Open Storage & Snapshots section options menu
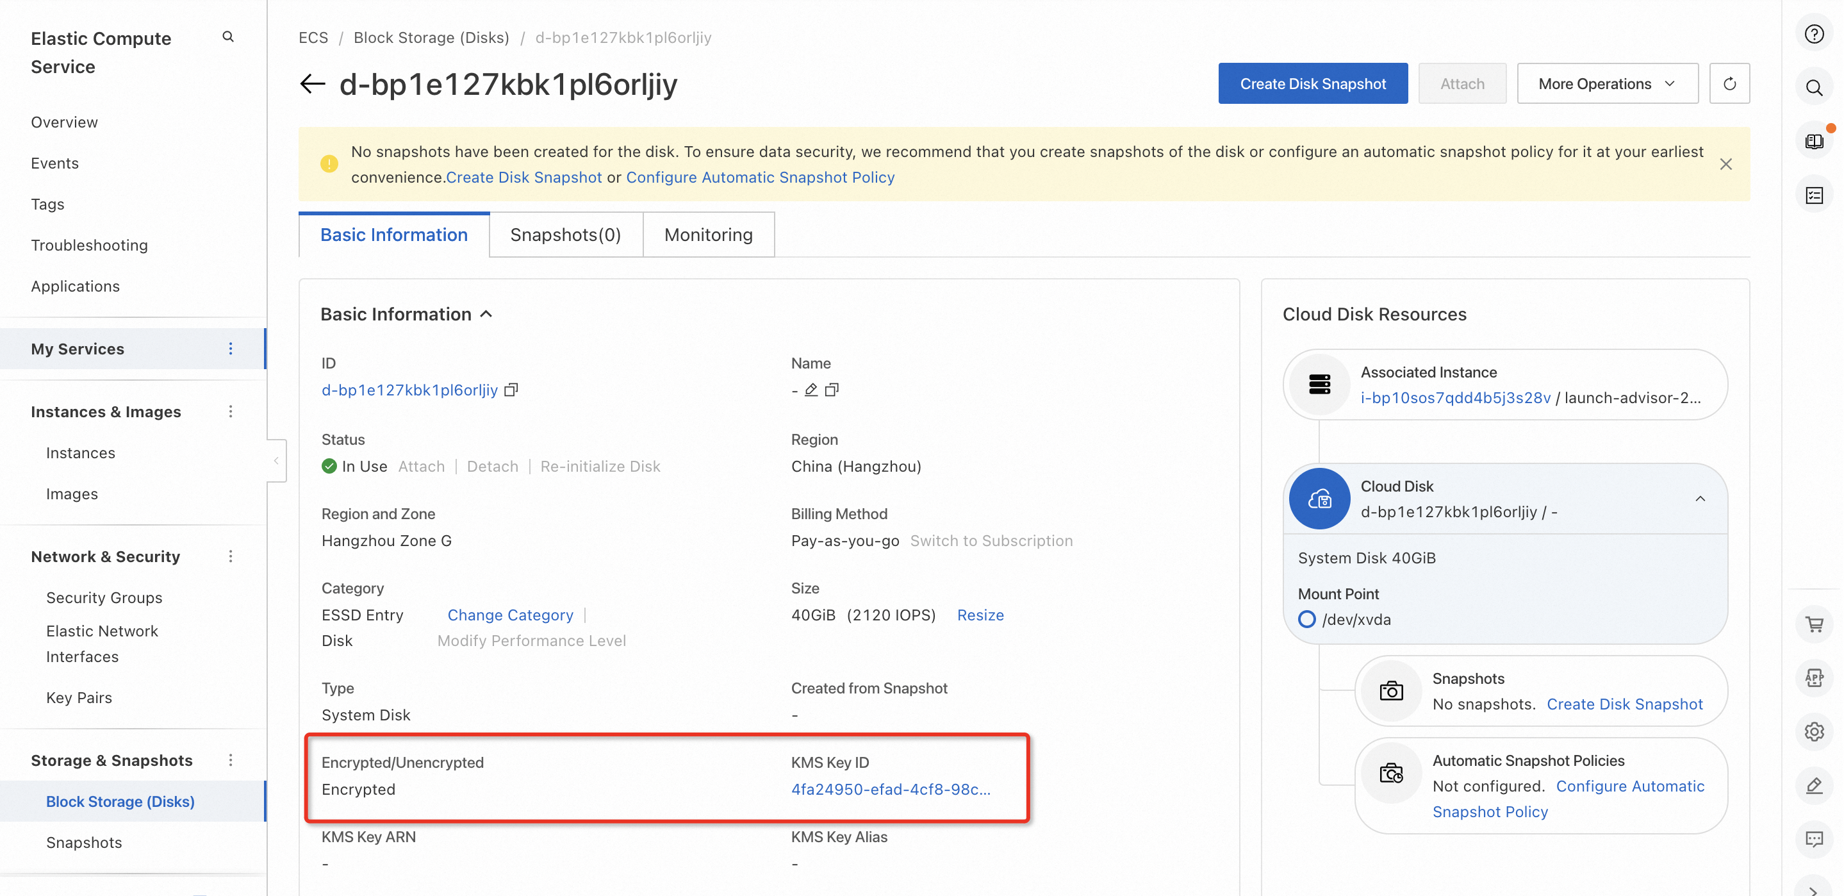Image resolution: width=1844 pixels, height=896 pixels. click(230, 761)
